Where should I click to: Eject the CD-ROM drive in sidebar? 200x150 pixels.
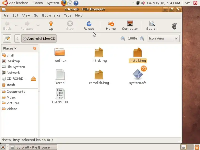(x=33, y=79)
